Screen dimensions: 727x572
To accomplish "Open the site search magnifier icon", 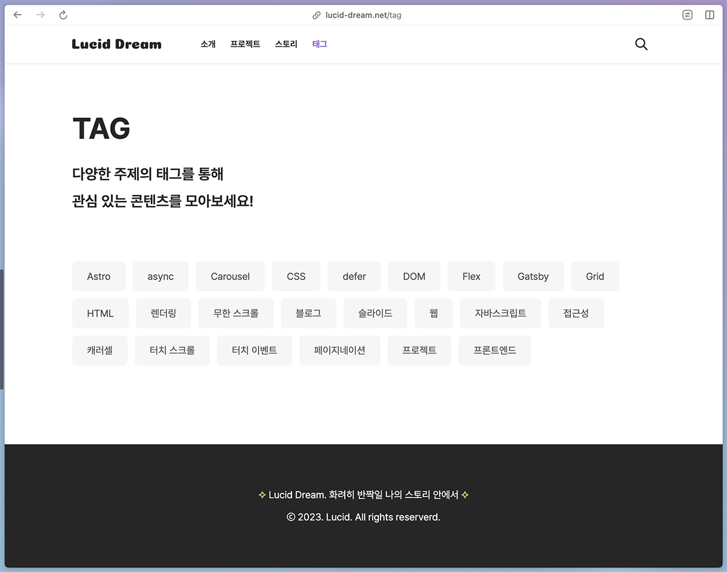I will [x=641, y=44].
